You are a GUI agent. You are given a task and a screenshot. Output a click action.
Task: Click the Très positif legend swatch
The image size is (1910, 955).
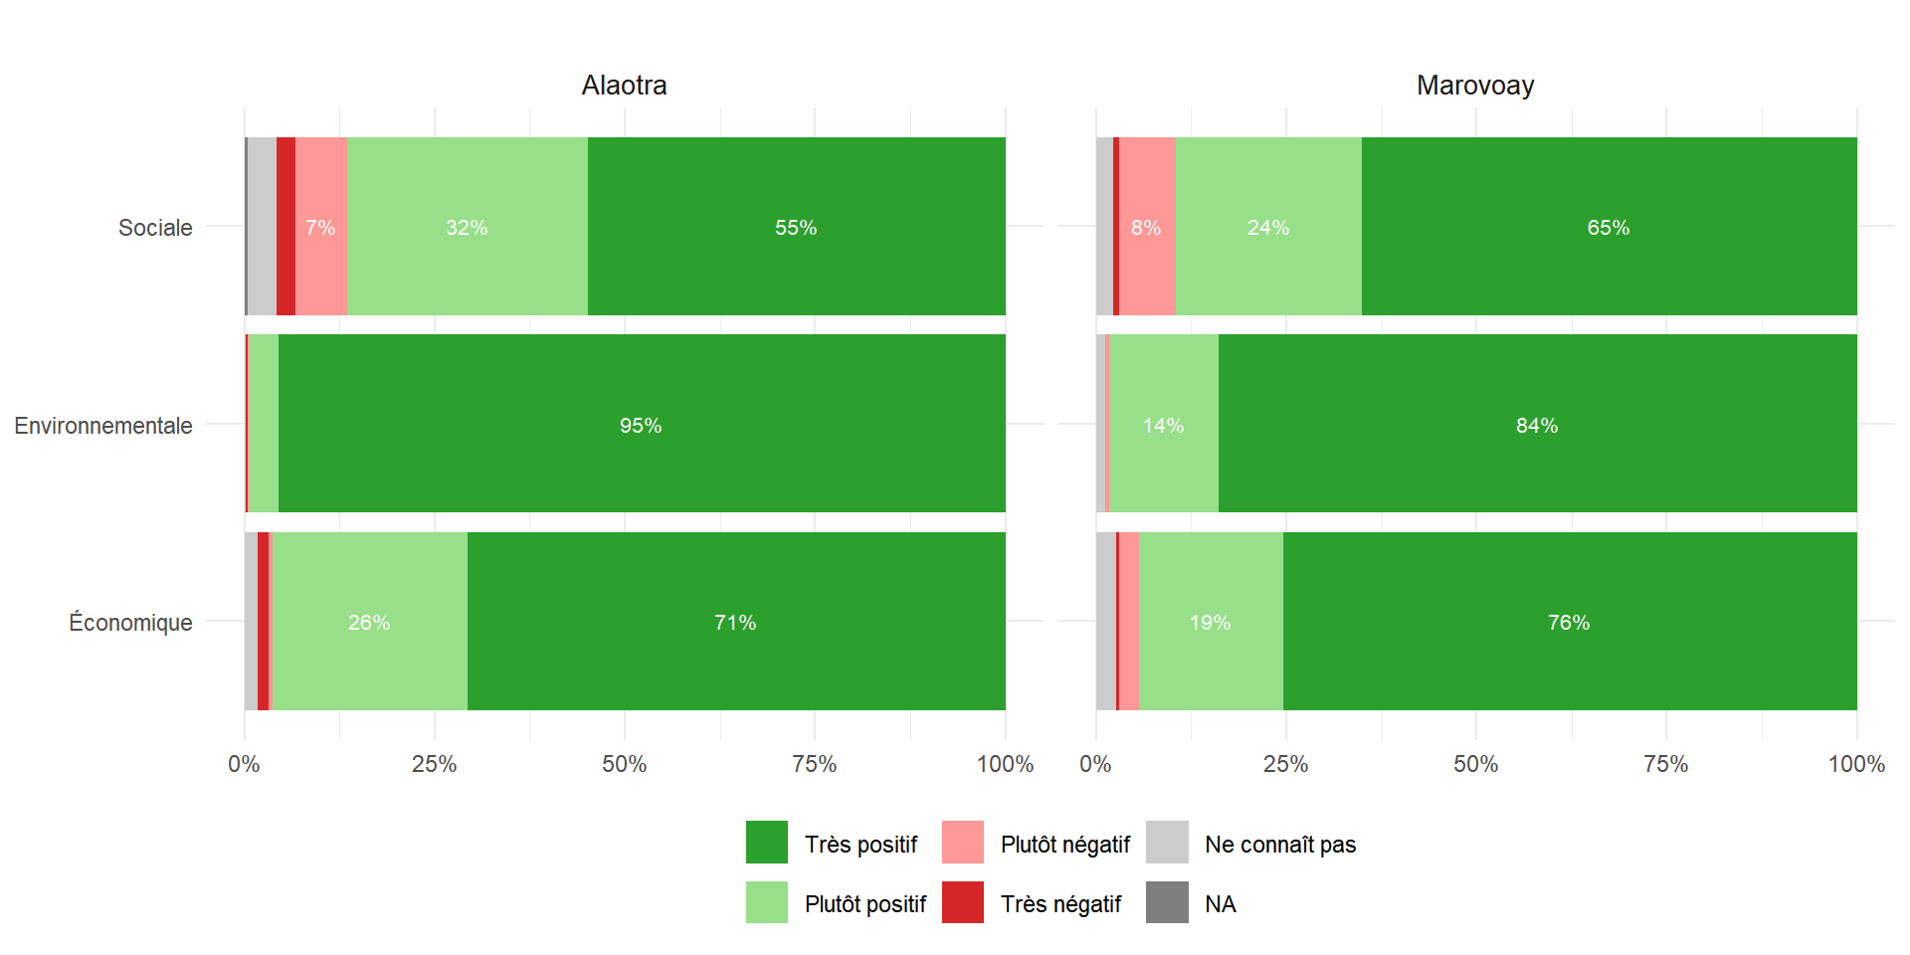tap(766, 842)
